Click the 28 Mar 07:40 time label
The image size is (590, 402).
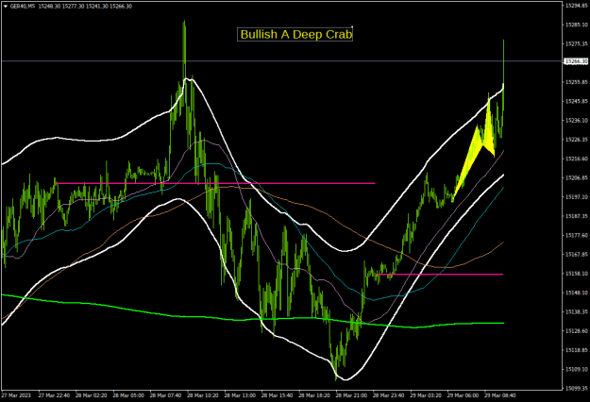[165, 395]
